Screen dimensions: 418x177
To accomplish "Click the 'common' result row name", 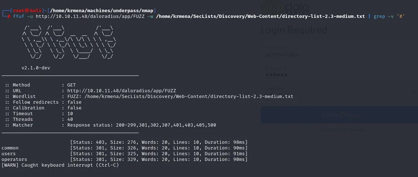I will point(10,148).
